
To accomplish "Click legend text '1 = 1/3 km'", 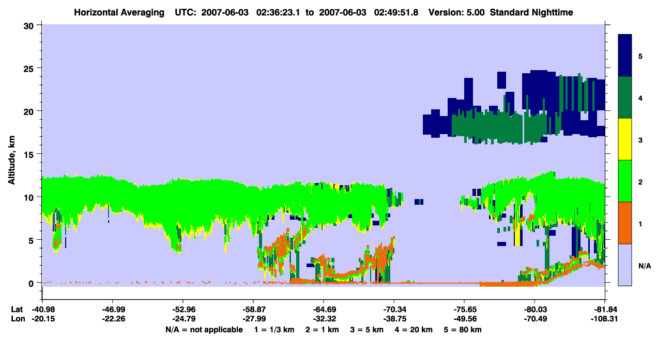I will (x=274, y=329).
